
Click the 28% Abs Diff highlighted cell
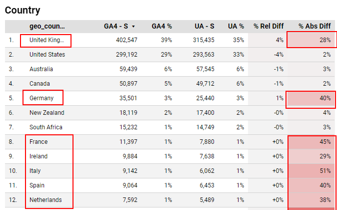coord(324,40)
